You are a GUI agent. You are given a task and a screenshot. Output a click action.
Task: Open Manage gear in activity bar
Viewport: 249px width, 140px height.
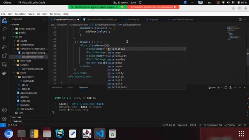(4, 119)
